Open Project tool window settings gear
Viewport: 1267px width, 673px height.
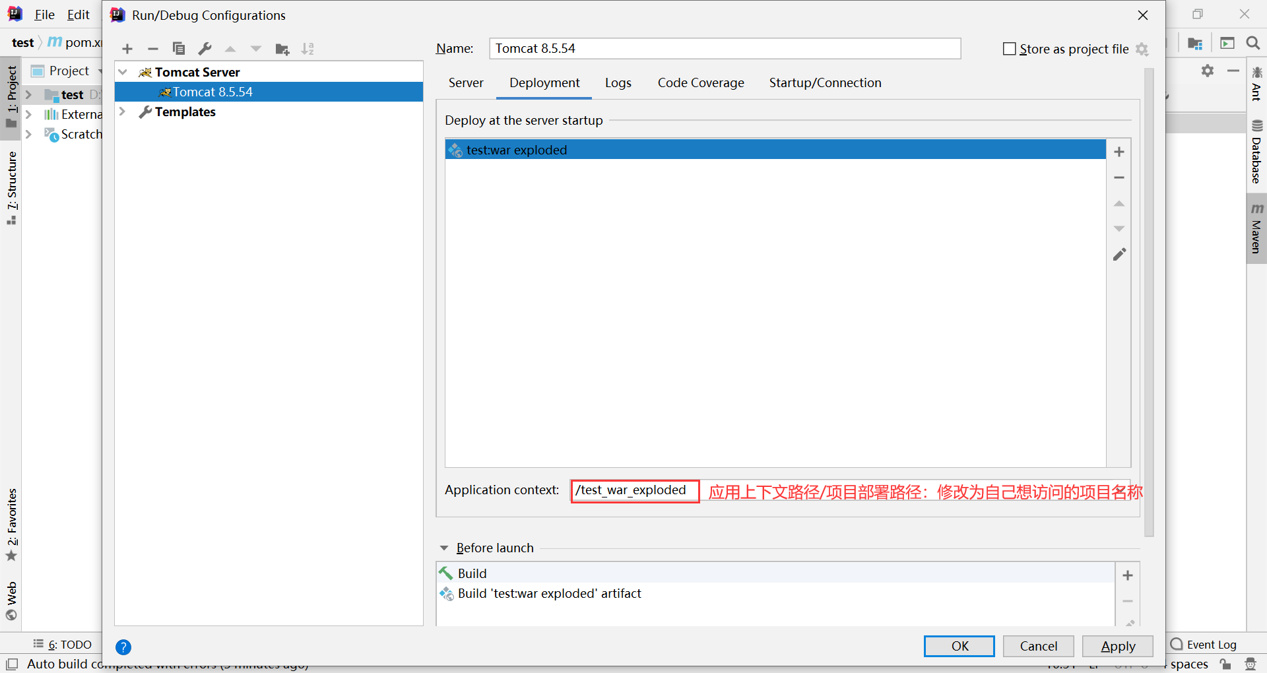click(x=1208, y=71)
